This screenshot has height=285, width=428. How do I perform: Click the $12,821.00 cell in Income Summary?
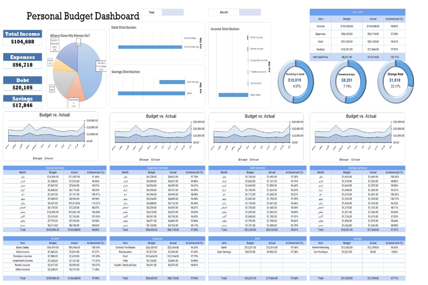click(x=74, y=212)
